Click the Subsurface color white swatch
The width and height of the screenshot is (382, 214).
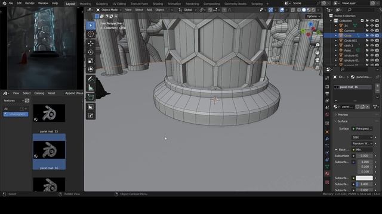[x=364, y=178]
